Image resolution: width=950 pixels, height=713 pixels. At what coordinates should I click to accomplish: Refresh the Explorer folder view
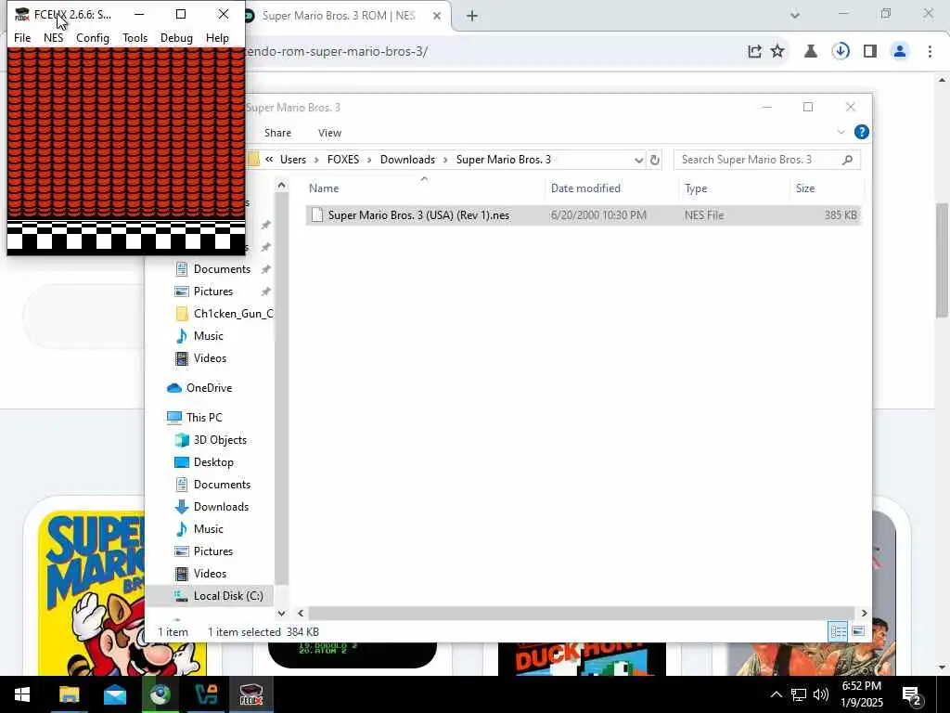(655, 160)
